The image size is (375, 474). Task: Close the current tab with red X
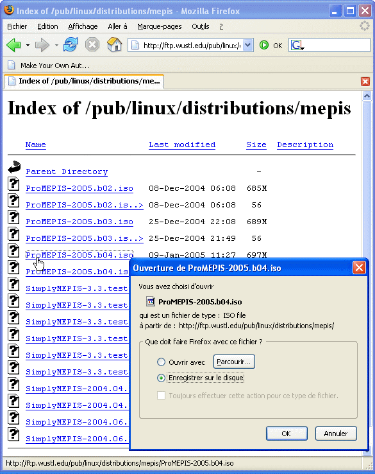(365, 82)
